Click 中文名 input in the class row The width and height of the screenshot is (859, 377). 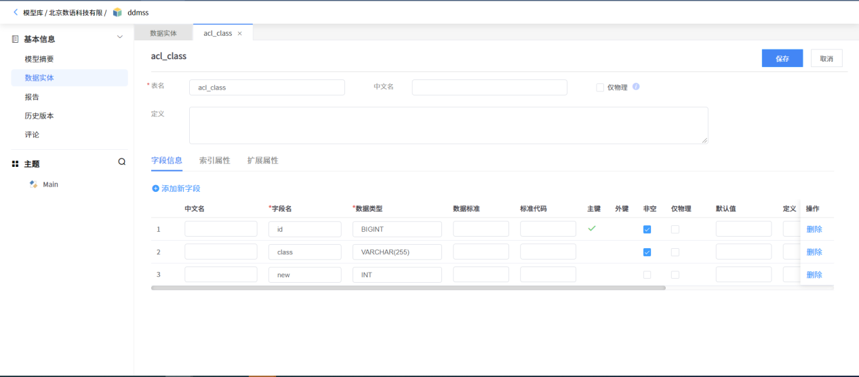tap(221, 252)
